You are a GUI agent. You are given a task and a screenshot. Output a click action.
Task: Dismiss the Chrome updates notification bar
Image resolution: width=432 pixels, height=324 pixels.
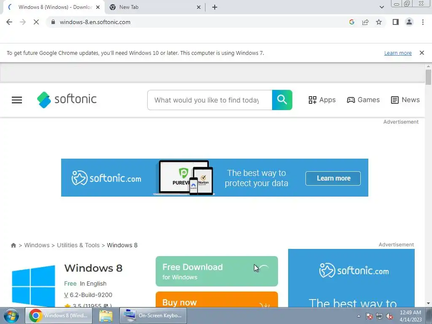click(x=422, y=53)
